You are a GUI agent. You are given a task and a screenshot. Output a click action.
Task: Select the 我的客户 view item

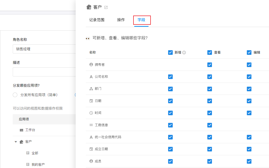tap(38, 165)
